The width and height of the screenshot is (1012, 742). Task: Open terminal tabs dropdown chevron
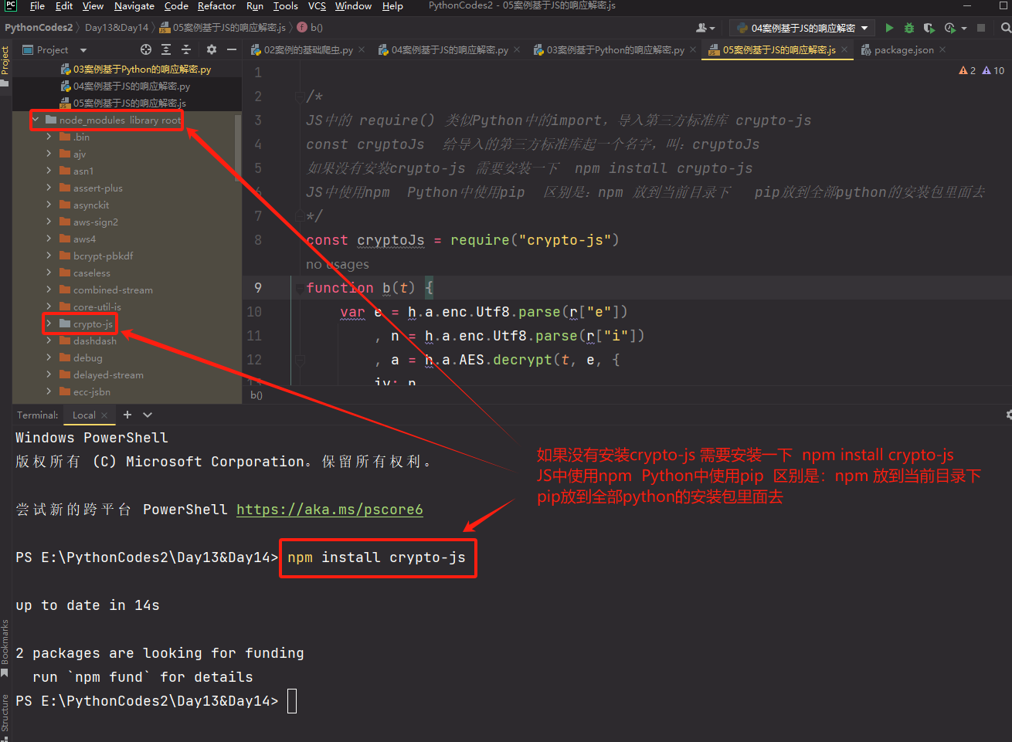point(148,415)
